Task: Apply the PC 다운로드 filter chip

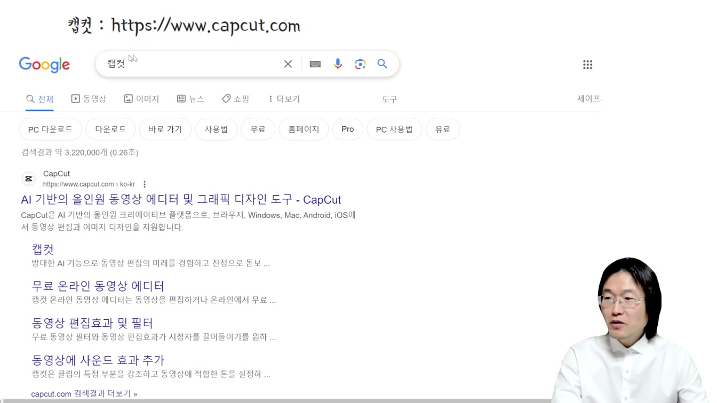Action: point(50,130)
